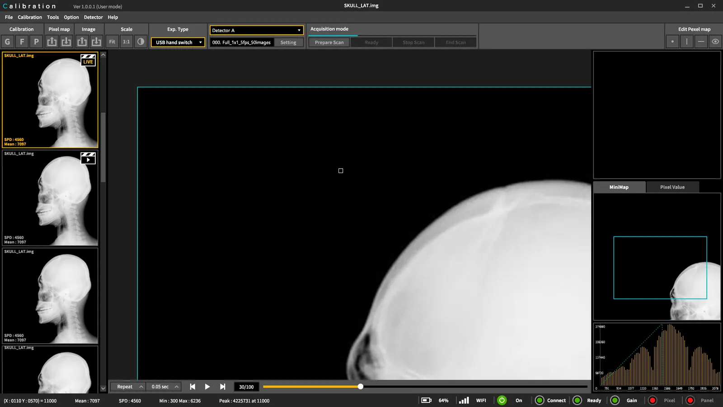Select the vertical line pixel edit tool

point(687,42)
